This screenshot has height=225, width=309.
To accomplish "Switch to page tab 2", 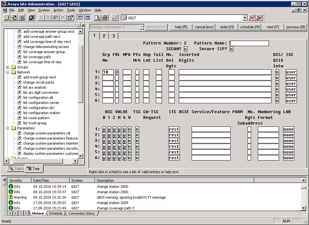I will pyautogui.click(x=104, y=36).
